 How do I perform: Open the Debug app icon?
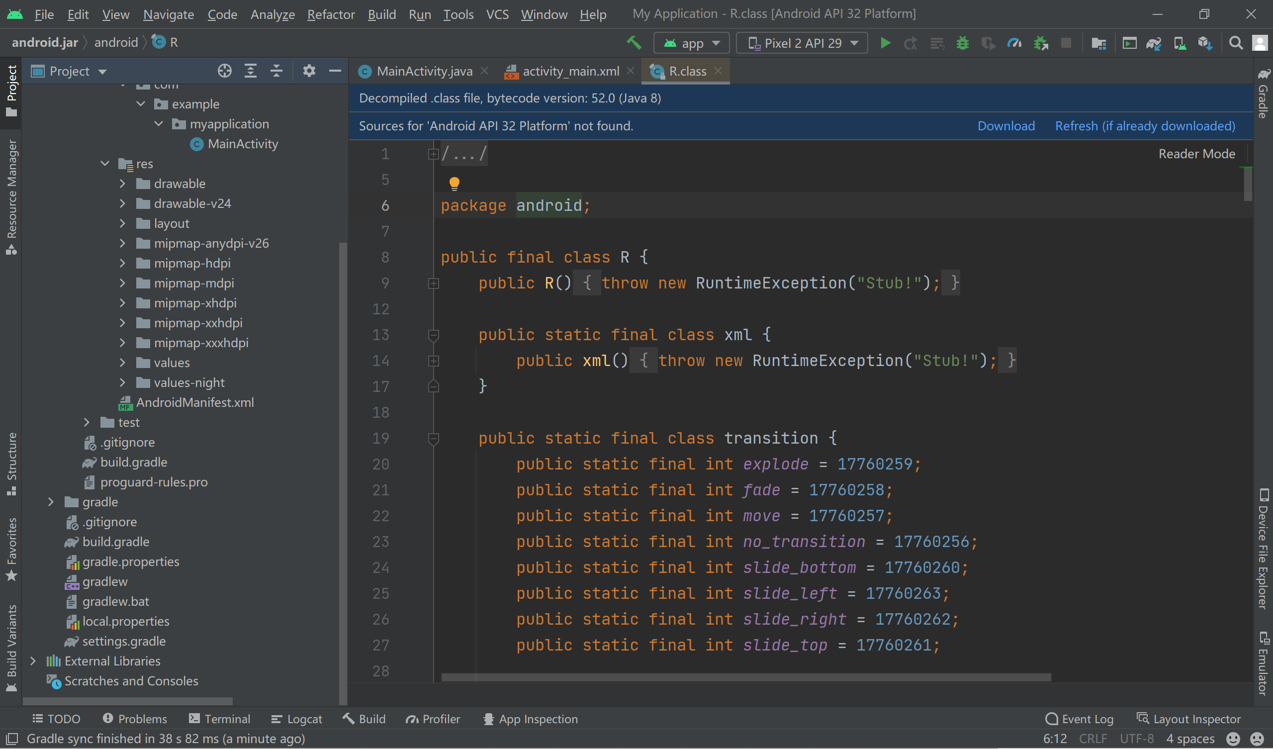pos(962,43)
